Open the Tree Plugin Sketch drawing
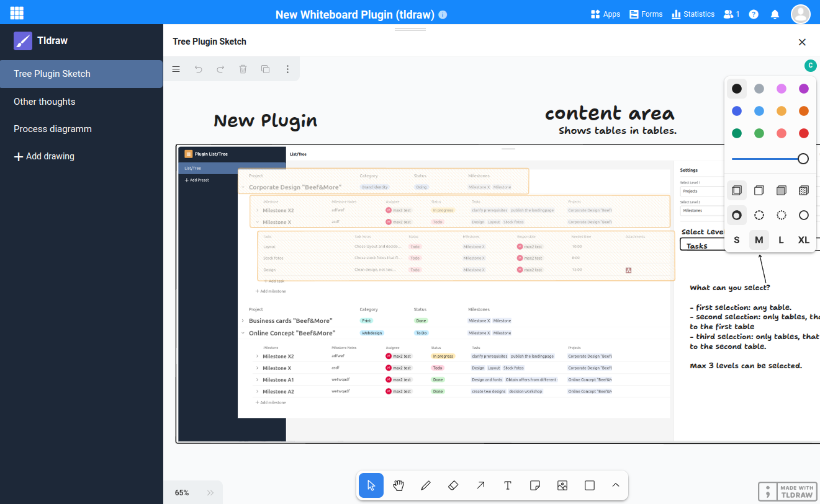Screen dimensions: 820x504 (x=81, y=74)
